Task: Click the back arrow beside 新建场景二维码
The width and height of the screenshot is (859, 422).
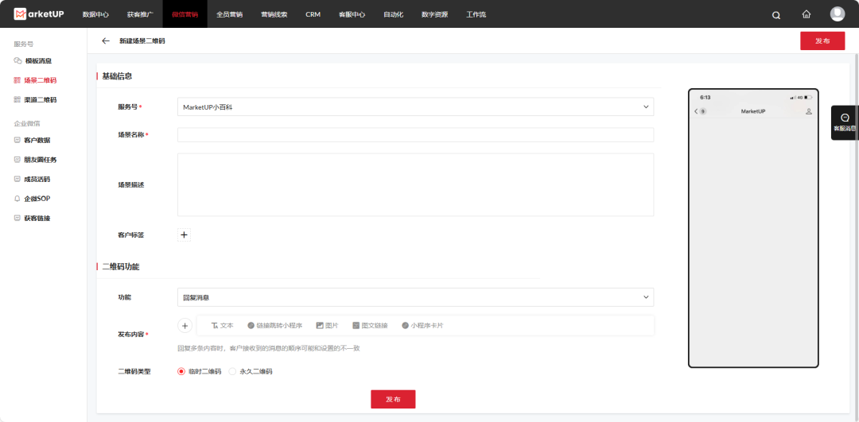Action: tap(106, 41)
